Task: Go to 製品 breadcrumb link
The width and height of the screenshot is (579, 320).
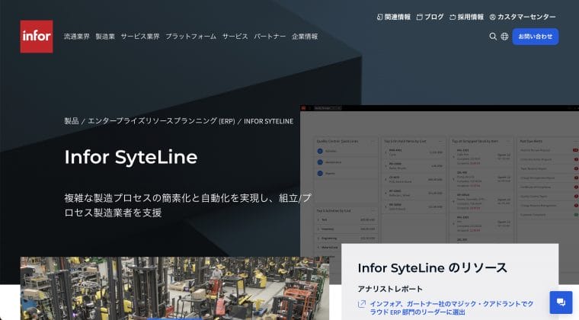Action: pyautogui.click(x=72, y=121)
